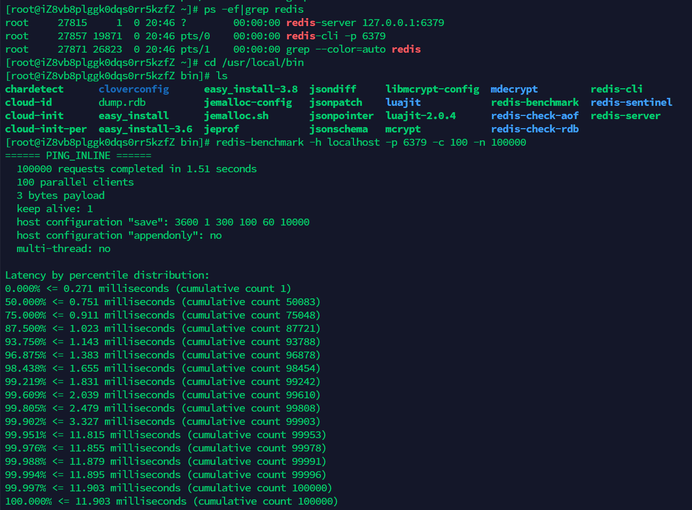
Task: Click the 99.988% latency row
Action: coord(166,462)
